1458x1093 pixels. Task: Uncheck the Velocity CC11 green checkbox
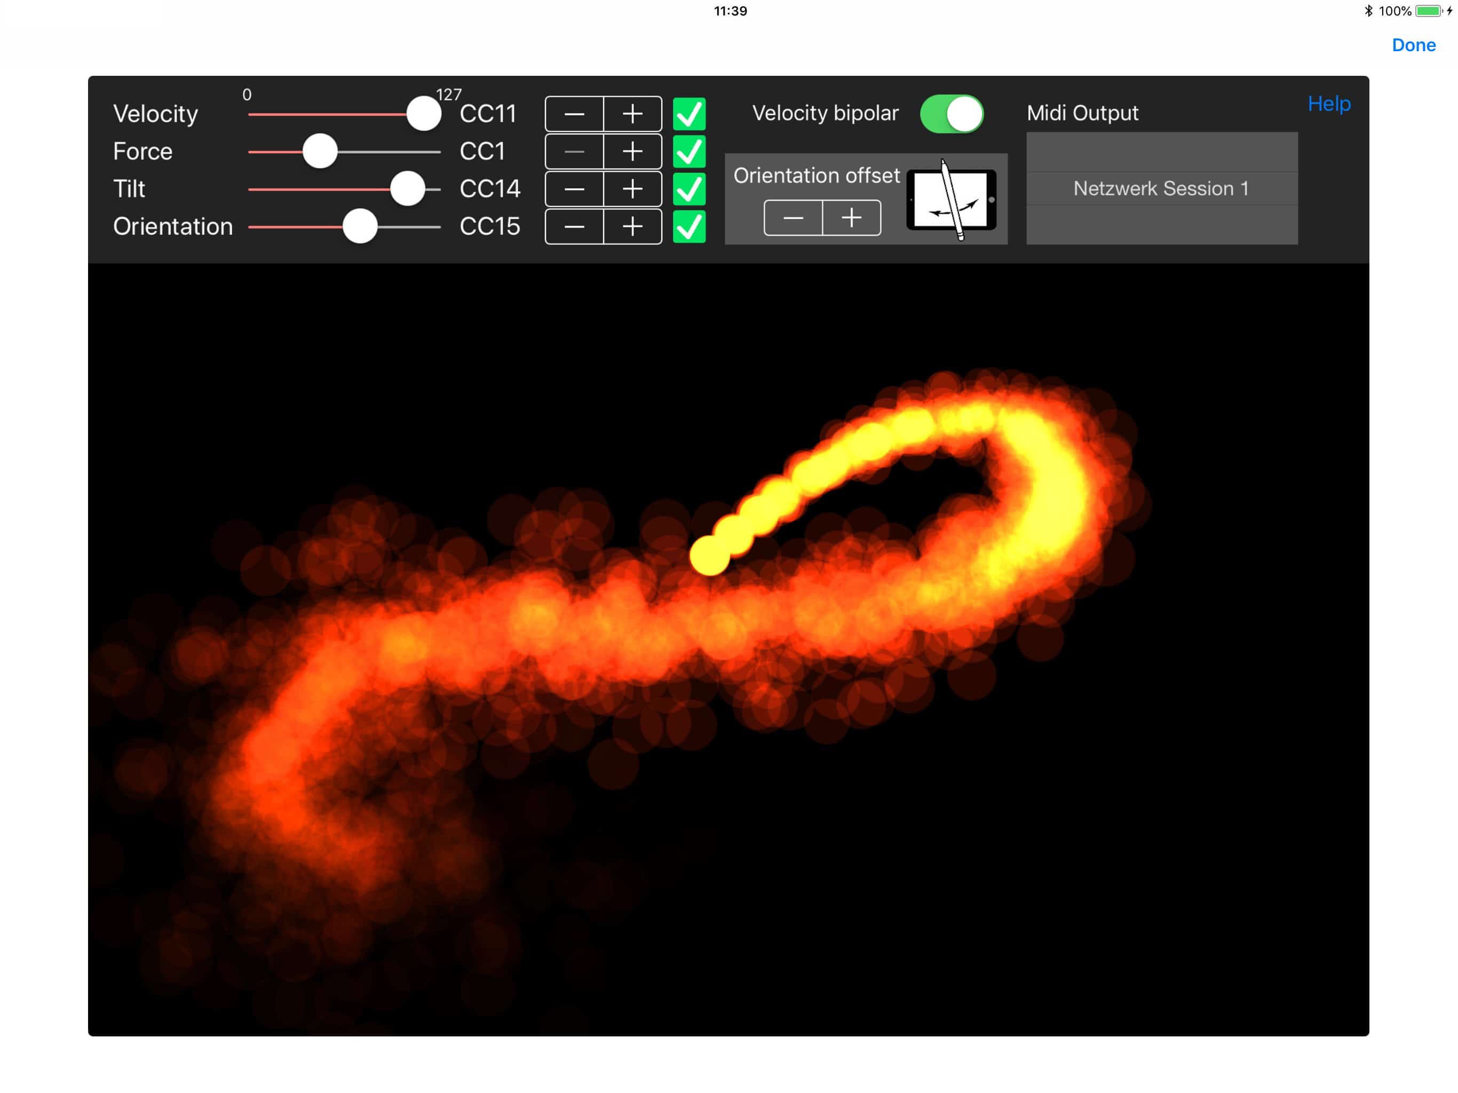coord(689,114)
